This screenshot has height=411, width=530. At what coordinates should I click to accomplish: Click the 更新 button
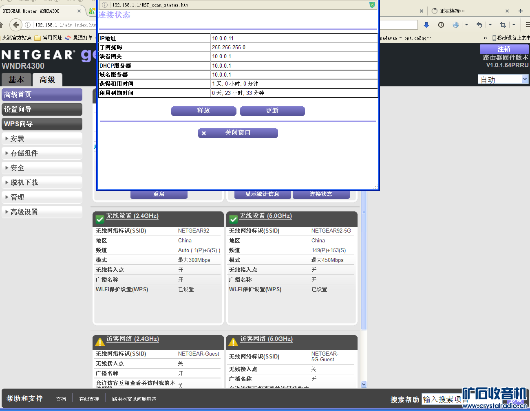click(272, 111)
